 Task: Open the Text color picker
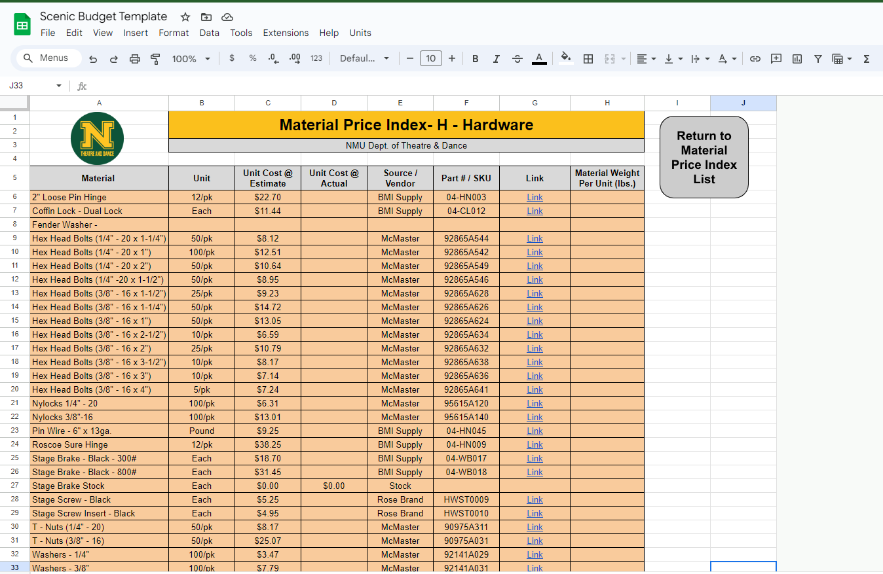(x=539, y=59)
